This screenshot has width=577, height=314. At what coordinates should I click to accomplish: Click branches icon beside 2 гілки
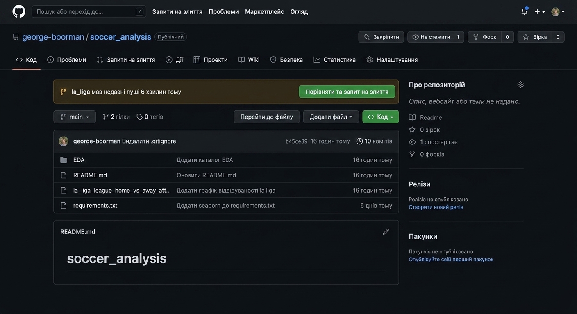[x=106, y=117]
